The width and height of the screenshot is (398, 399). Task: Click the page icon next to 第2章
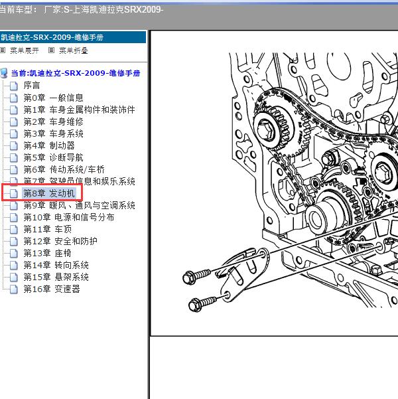(14, 122)
